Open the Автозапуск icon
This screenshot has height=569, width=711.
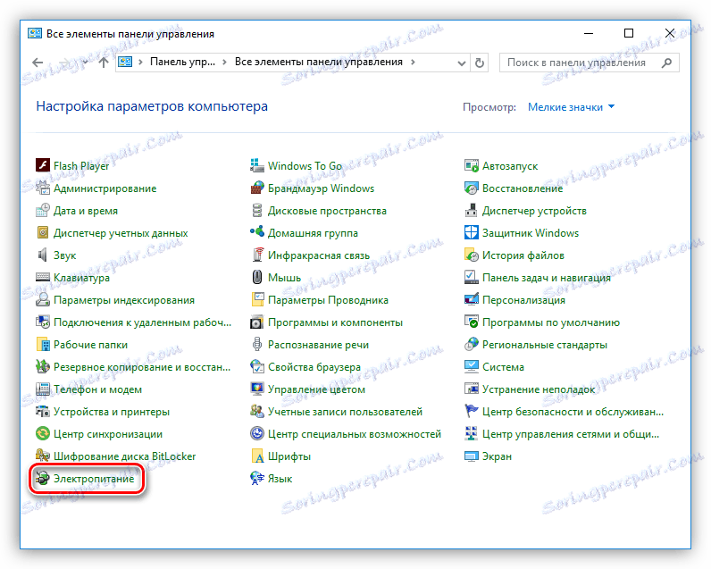tap(472, 165)
